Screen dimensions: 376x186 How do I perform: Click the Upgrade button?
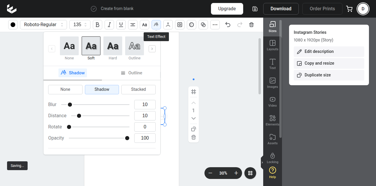coord(227,9)
